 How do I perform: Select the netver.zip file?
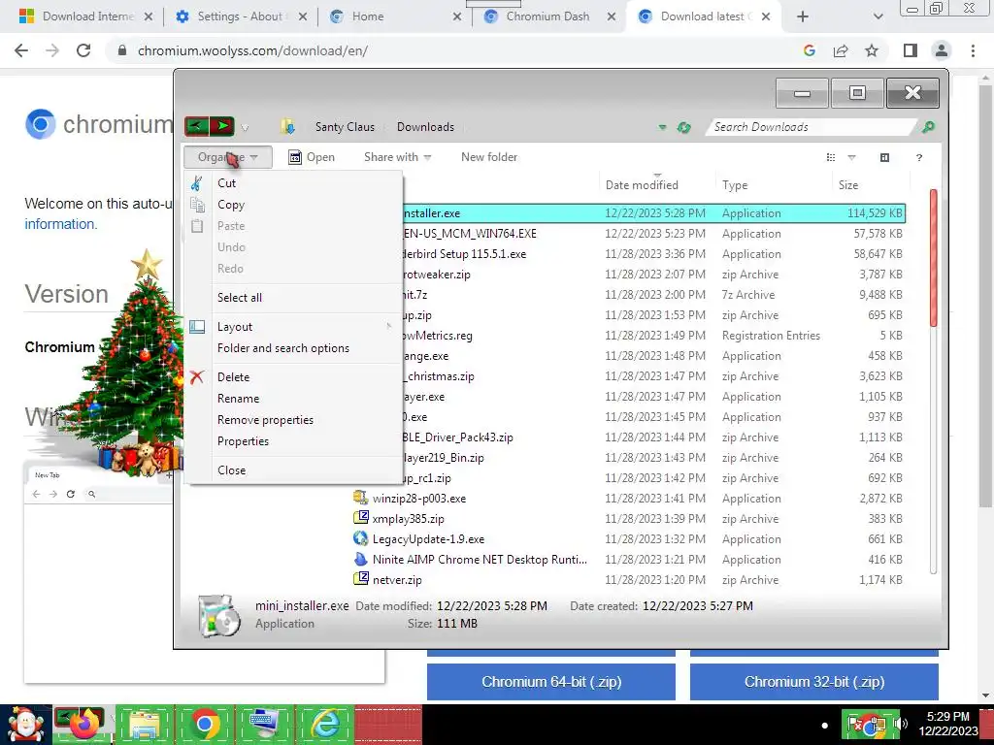point(397,580)
